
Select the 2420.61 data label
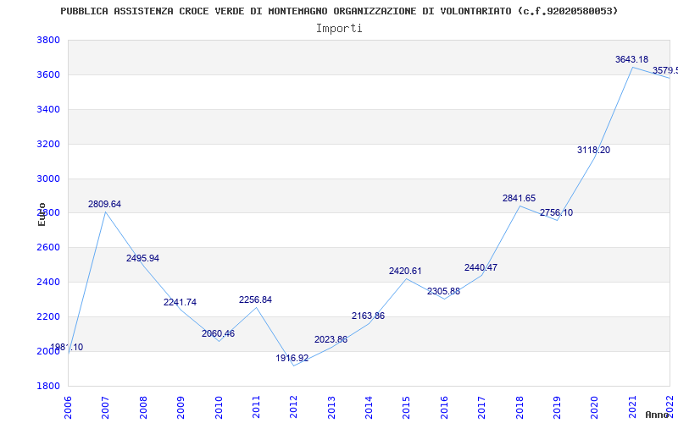405,271
